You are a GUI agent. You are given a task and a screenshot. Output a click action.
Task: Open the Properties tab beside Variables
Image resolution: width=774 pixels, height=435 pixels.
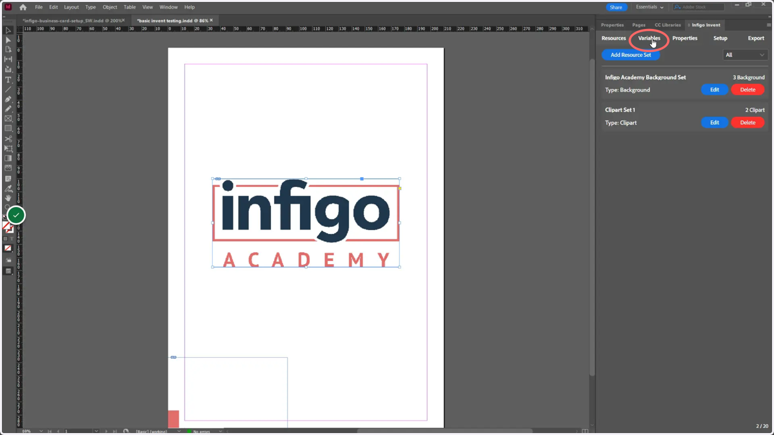(x=684, y=38)
